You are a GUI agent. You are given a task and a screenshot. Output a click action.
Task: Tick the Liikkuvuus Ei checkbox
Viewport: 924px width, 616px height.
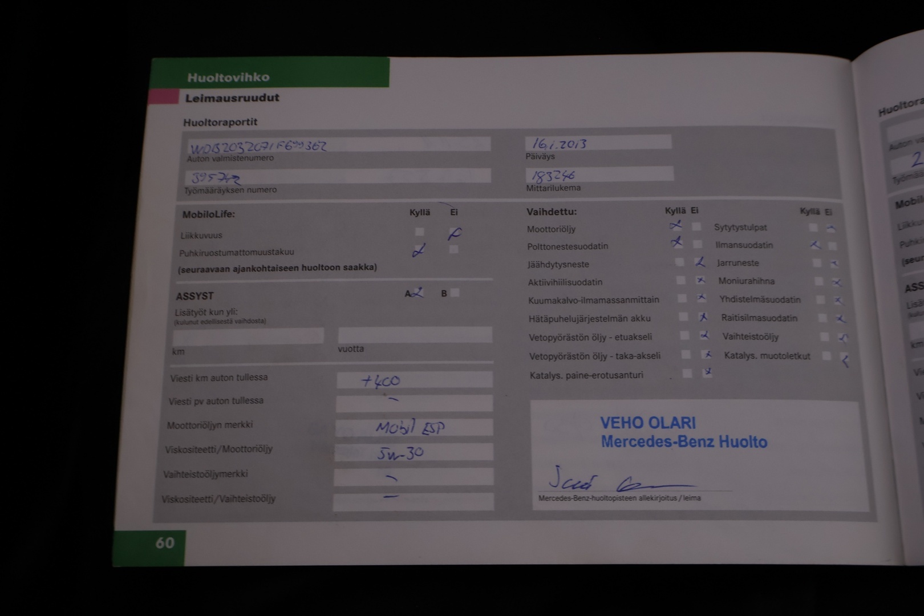pos(454,232)
